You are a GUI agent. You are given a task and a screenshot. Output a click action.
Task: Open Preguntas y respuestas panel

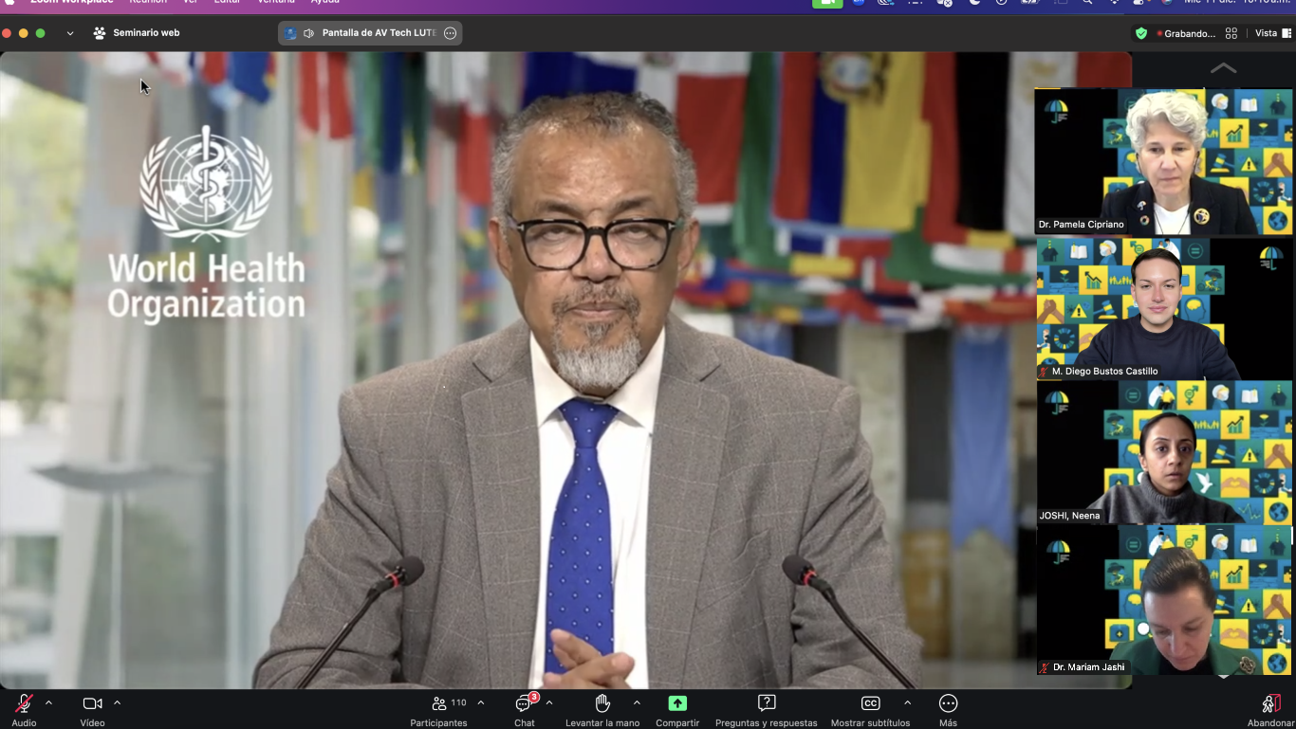[x=767, y=703]
